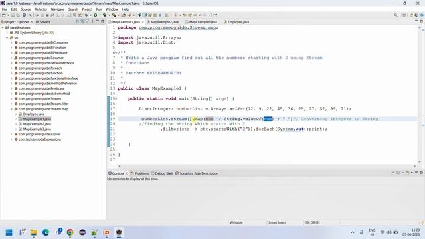Select MapExample2.java in Project Explorer
The width and height of the screenshot is (425, 239).
pyautogui.click(x=37, y=124)
